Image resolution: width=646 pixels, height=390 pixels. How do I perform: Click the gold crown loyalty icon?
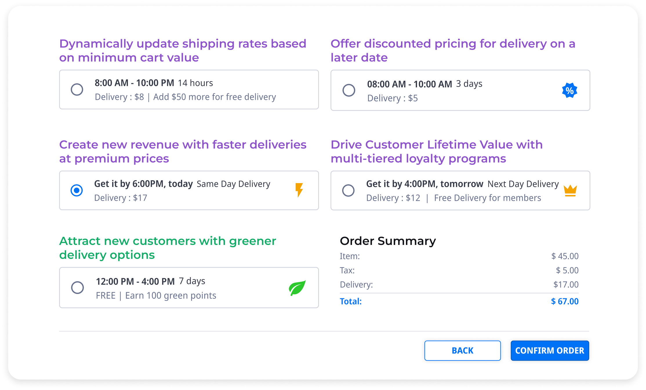[570, 191]
